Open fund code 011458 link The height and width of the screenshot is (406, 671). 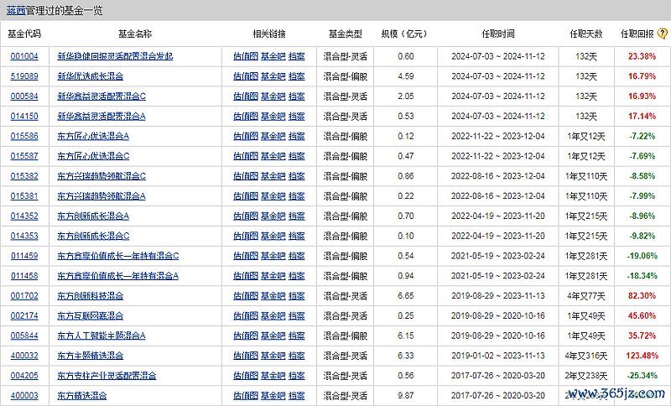coord(24,276)
